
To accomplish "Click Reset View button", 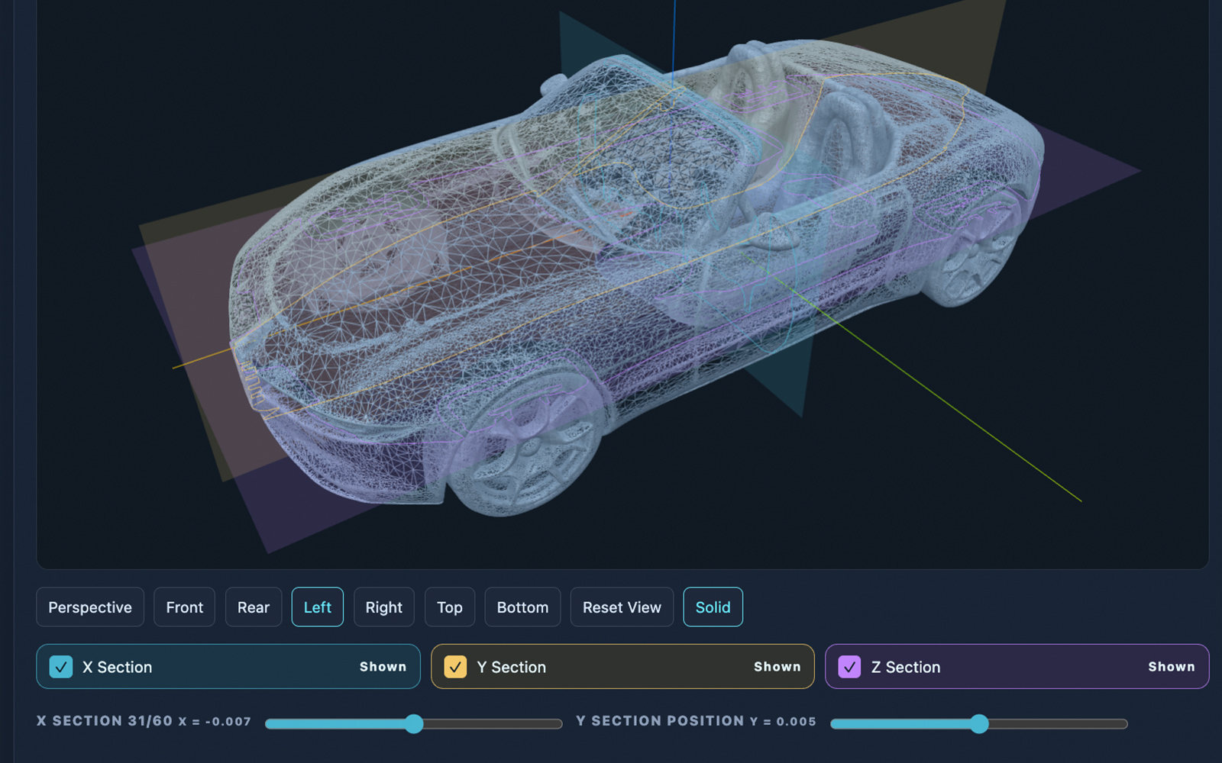I will (x=622, y=607).
